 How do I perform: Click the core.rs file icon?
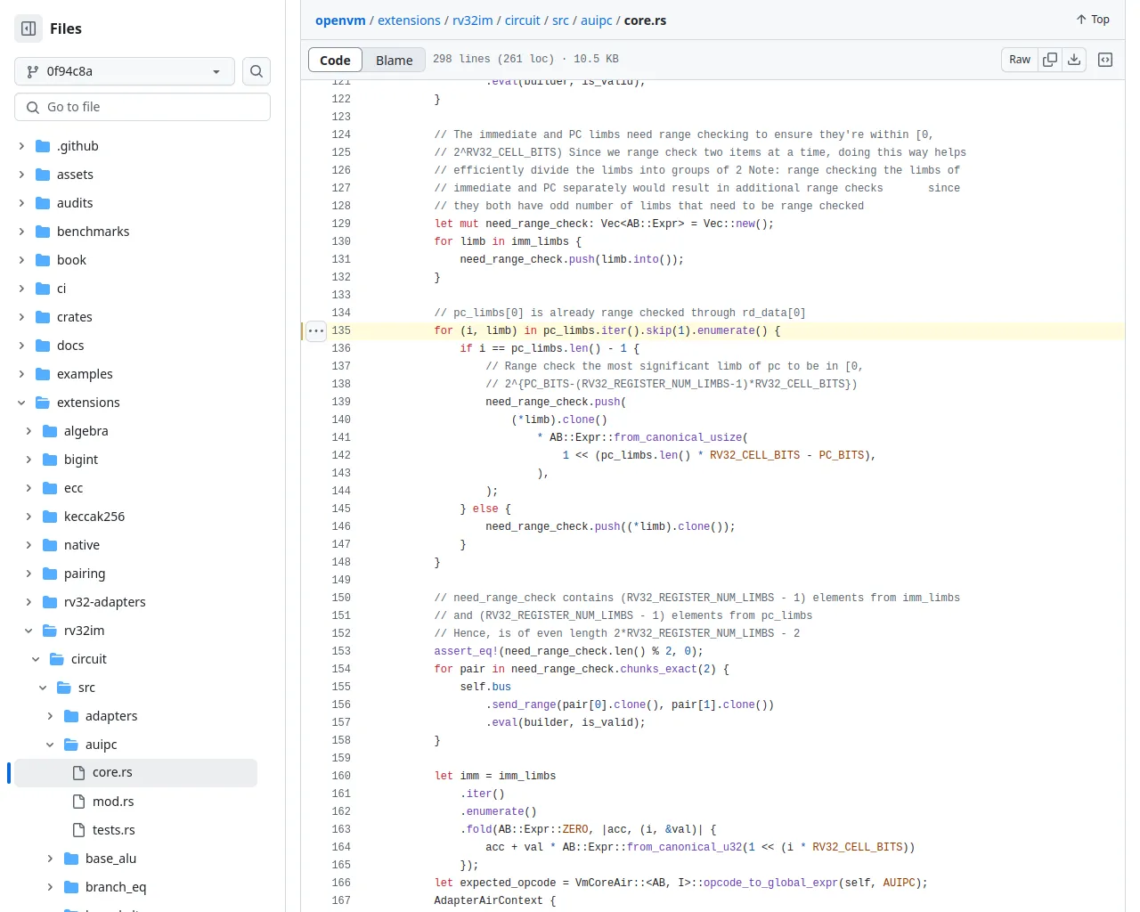click(x=78, y=773)
